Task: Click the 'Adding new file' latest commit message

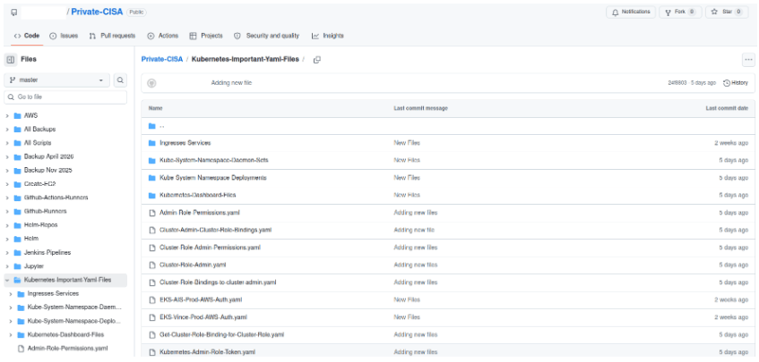Action: [x=231, y=83]
